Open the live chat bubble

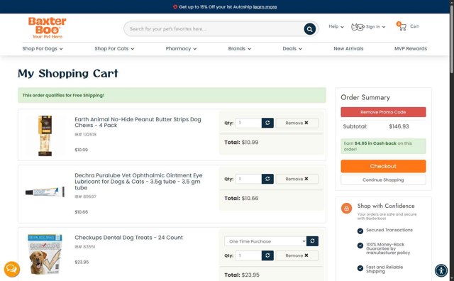[12, 269]
